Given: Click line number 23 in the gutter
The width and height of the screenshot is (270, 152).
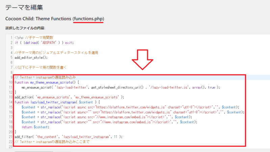Looking at the screenshot, I should point(11,147).
